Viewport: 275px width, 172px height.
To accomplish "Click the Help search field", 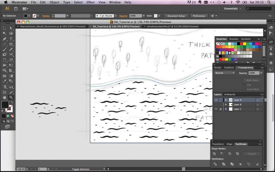I will click(259, 9).
